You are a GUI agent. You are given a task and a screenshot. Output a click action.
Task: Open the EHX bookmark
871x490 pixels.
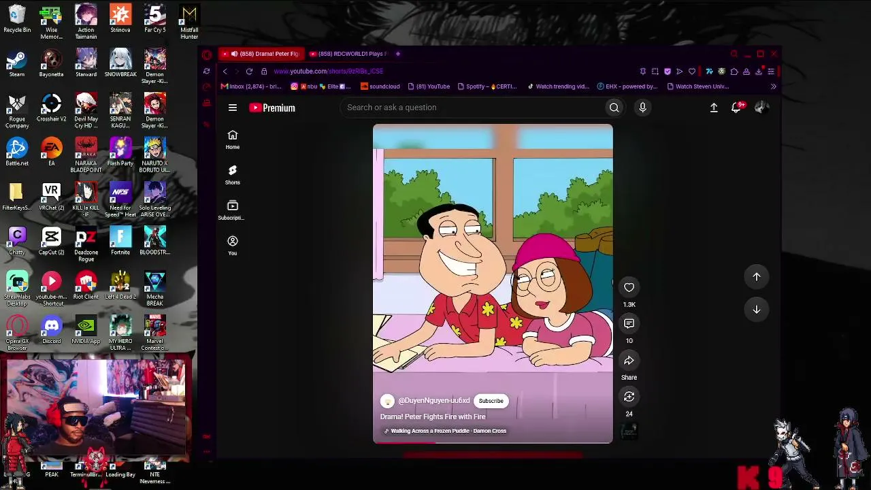point(627,86)
